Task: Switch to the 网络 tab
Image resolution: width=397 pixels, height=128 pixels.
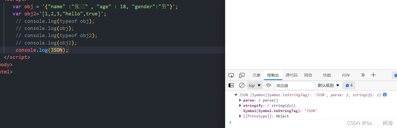Action: tap(308, 75)
